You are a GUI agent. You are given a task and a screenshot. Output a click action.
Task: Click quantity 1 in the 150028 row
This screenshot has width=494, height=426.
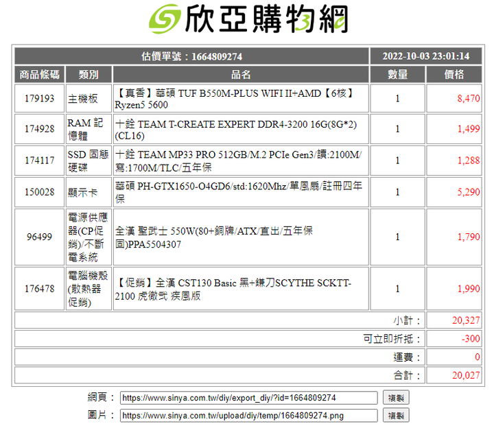click(397, 192)
